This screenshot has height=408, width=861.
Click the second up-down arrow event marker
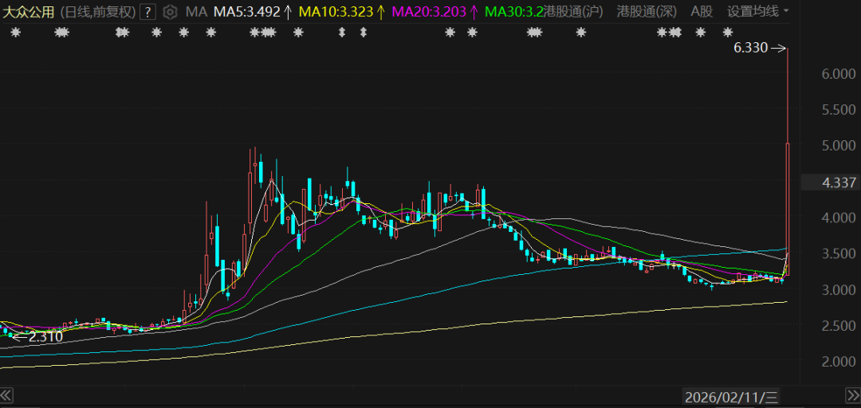(x=364, y=33)
